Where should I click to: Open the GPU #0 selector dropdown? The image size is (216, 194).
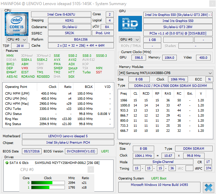129,40
